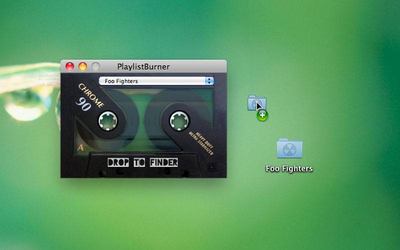The image size is (400, 250).
Task: Minimize the PlaylistBurner window
Action: [x=82, y=66]
